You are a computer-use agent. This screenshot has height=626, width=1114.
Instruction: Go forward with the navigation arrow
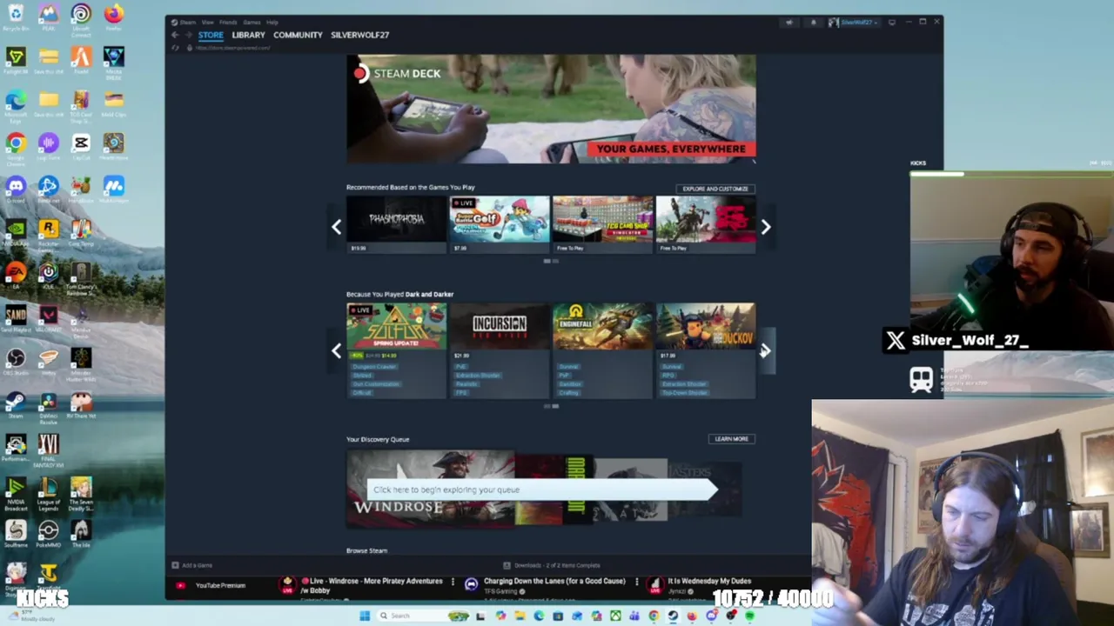188,35
